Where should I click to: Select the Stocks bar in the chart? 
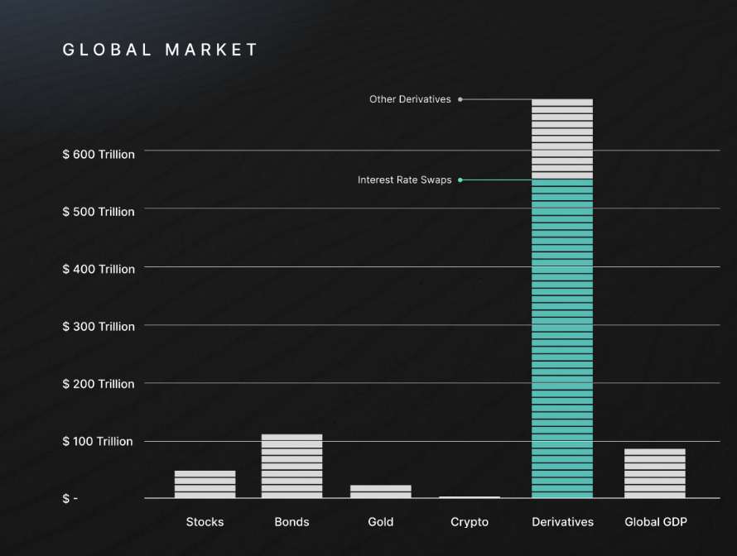tap(205, 484)
